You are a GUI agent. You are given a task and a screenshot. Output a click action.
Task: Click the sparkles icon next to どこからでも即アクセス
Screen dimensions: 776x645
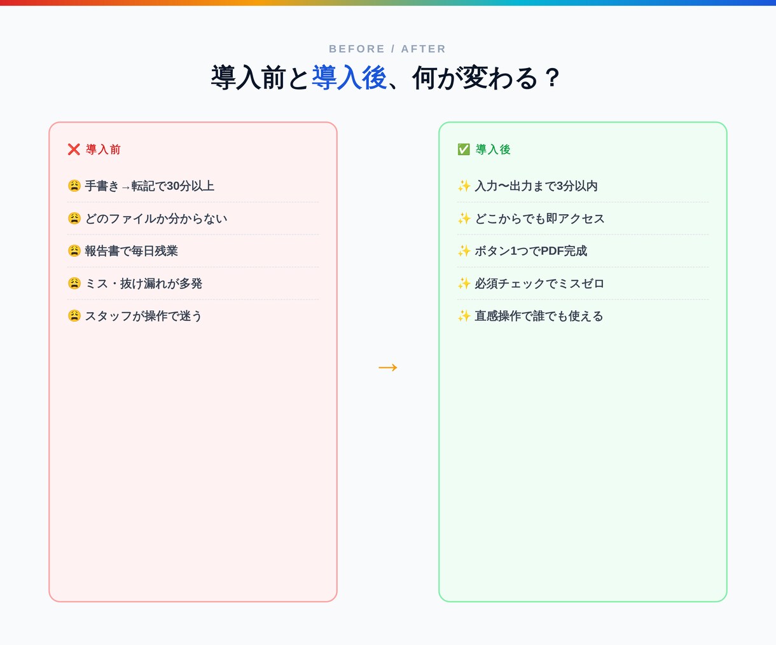[464, 218]
